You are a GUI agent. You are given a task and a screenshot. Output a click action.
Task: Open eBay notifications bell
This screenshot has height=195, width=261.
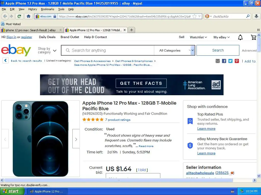[x=240, y=37]
